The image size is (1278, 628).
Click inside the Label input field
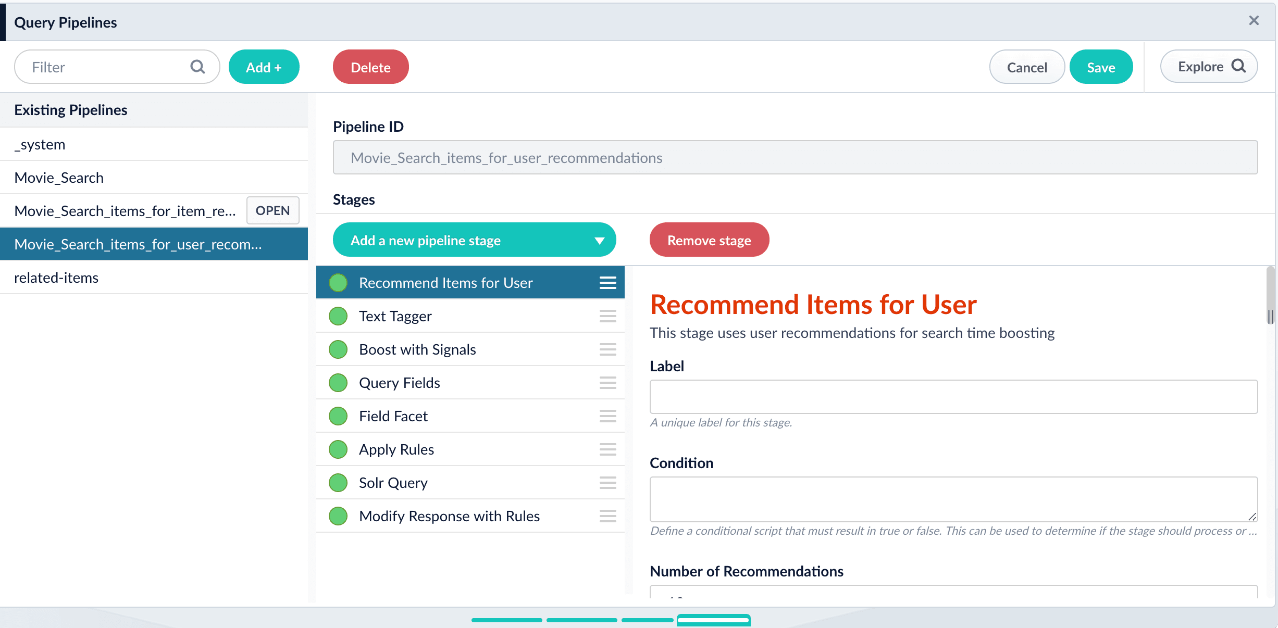pyautogui.click(x=953, y=397)
